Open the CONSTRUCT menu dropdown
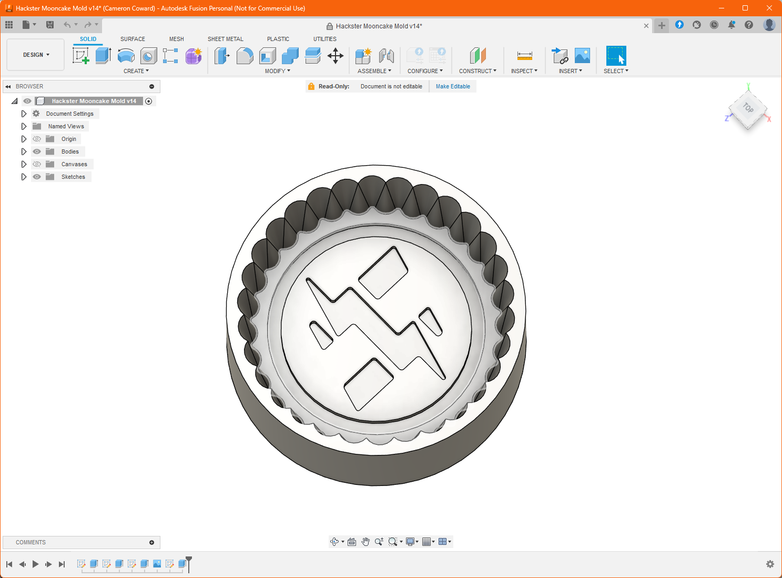This screenshot has height=578, width=782. [x=478, y=71]
